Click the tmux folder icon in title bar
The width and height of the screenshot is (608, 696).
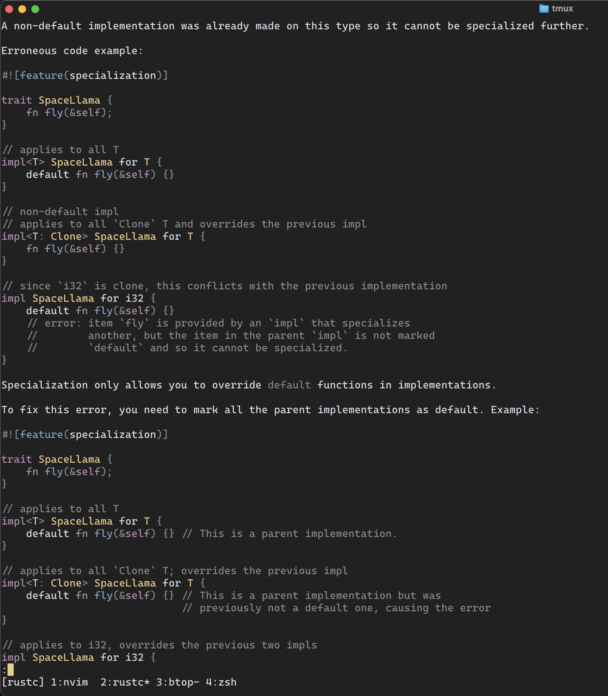(543, 8)
